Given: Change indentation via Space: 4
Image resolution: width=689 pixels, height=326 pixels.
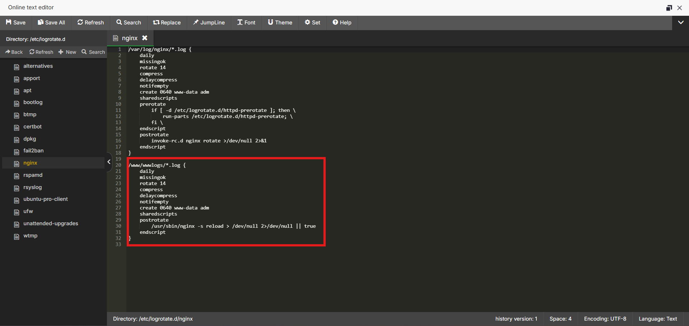Looking at the screenshot, I should point(560,319).
